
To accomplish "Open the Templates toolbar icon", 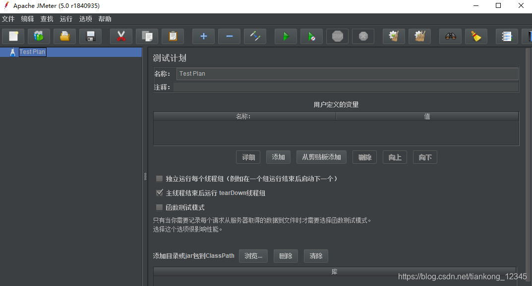I will click(x=39, y=36).
